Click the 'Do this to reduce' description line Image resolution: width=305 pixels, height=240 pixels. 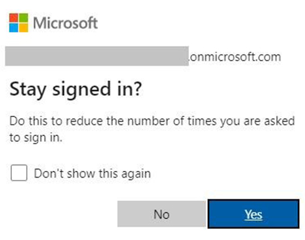pyautogui.click(x=152, y=121)
